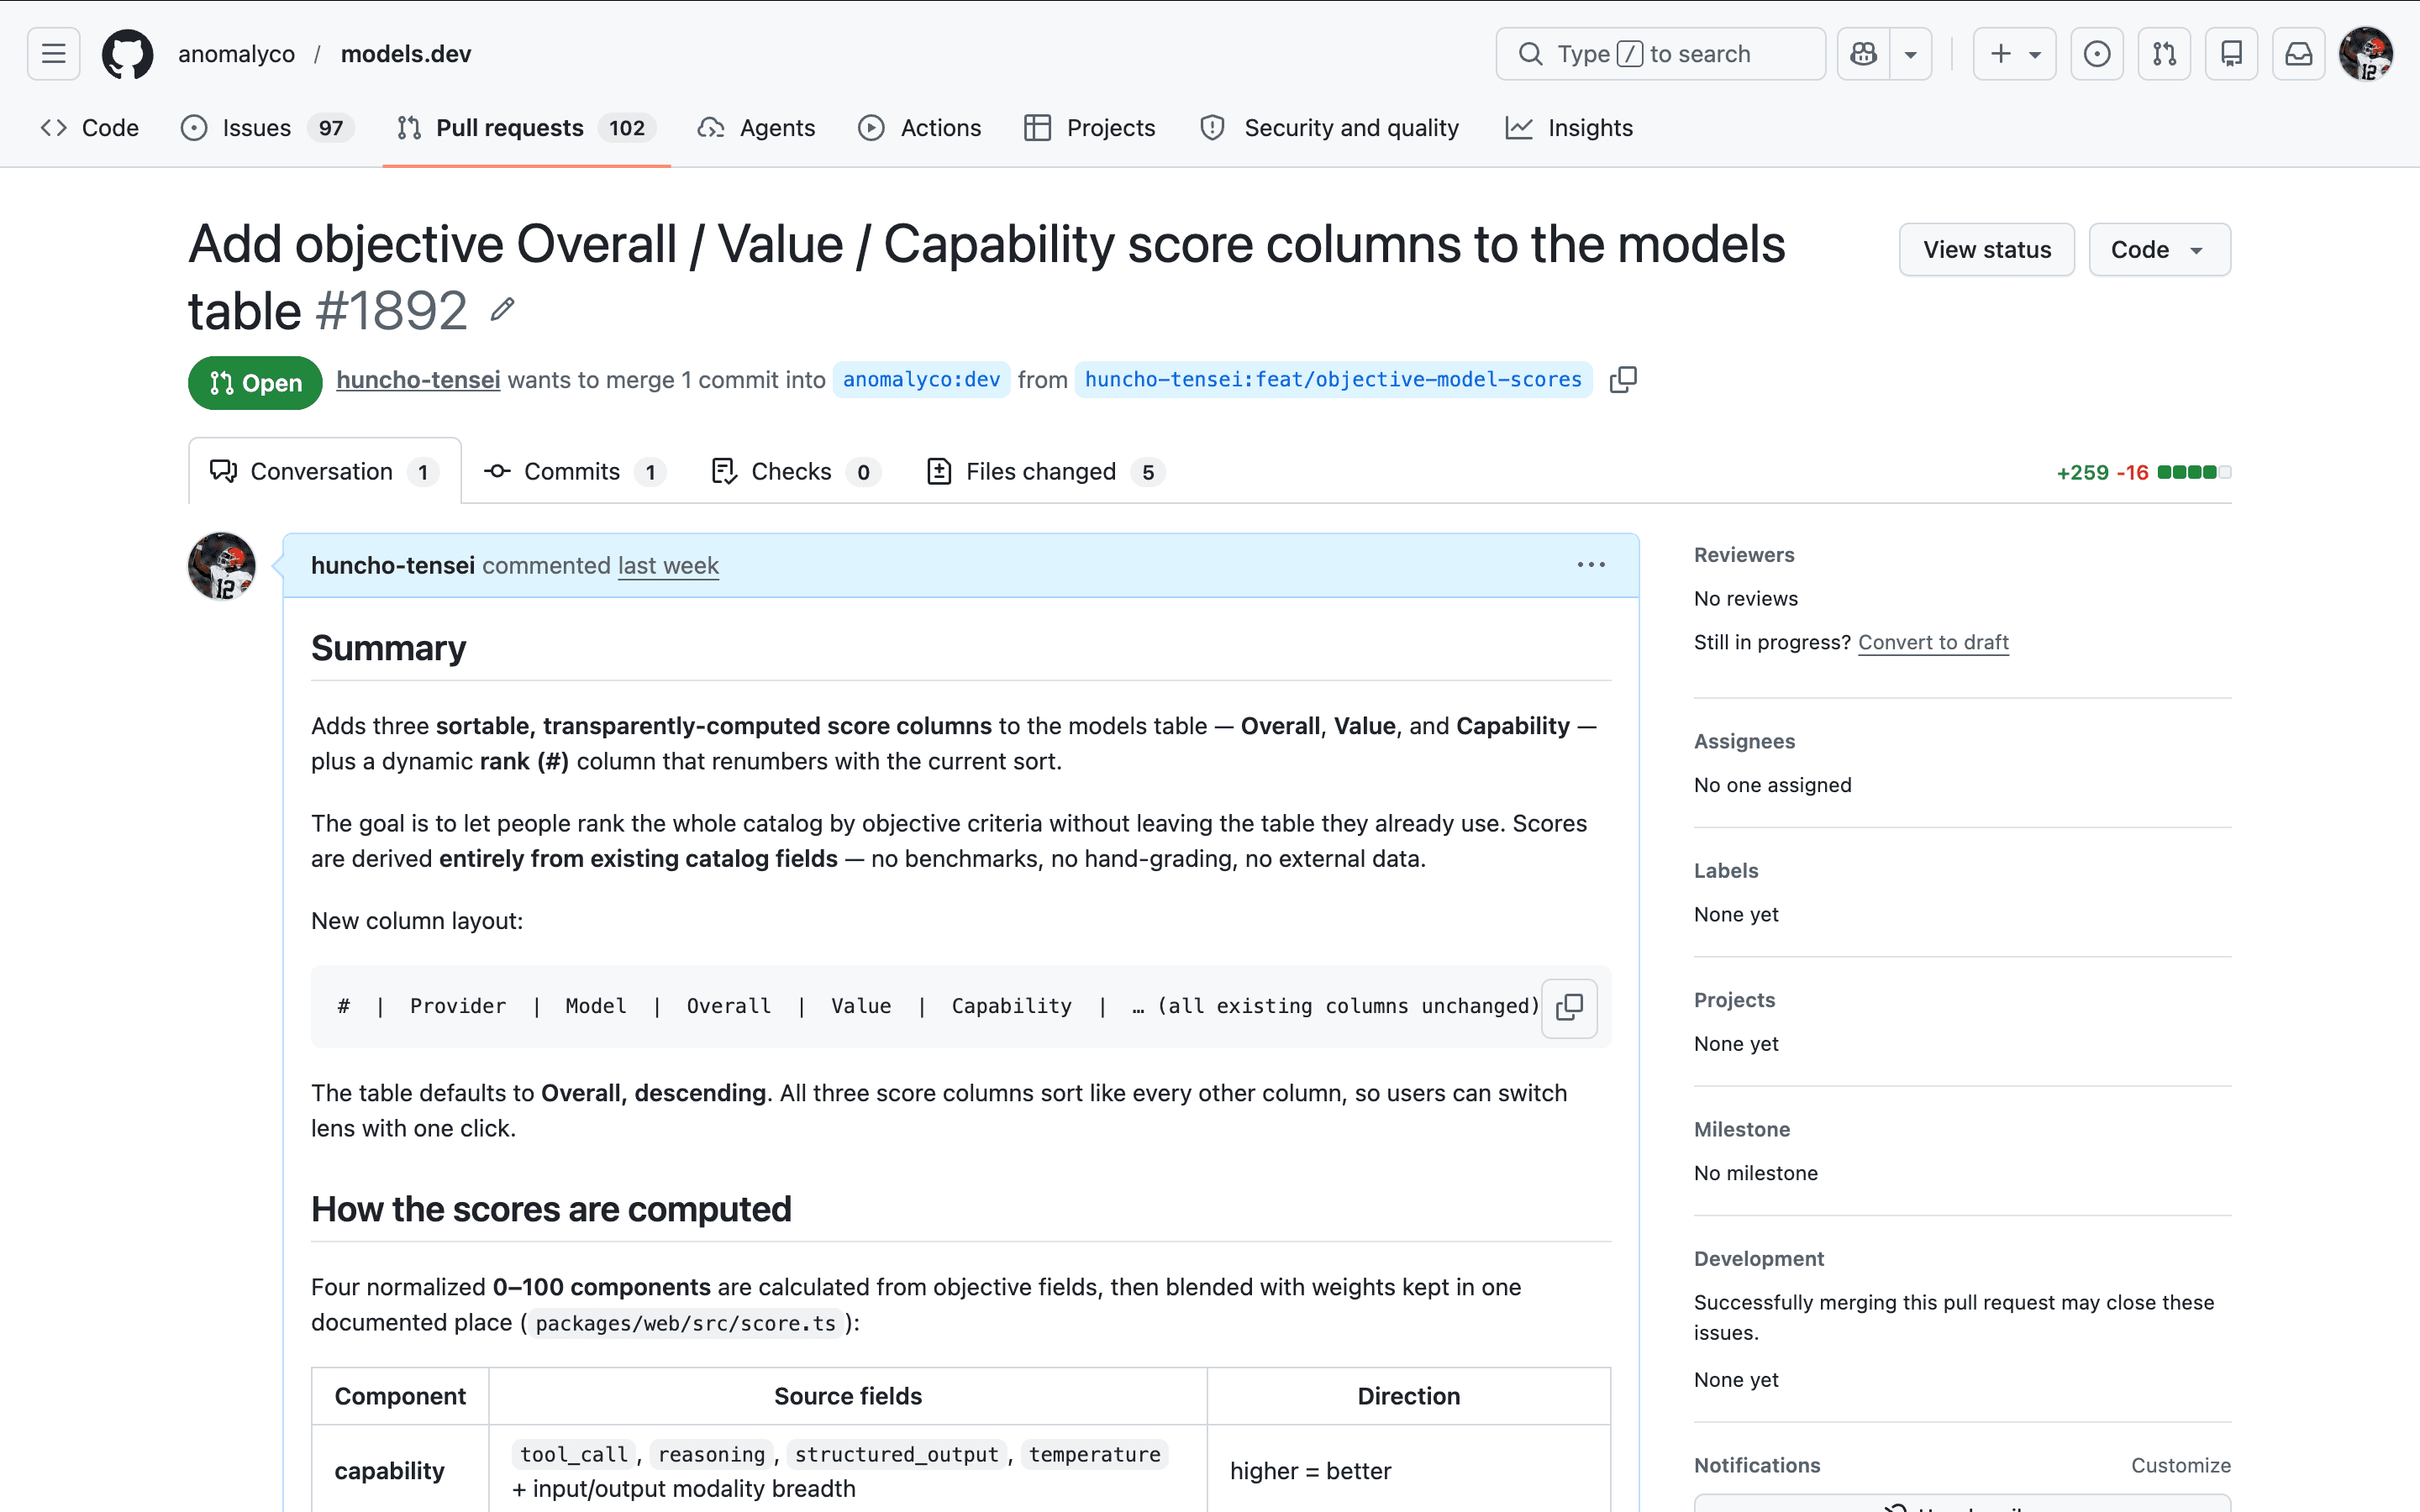Click the structured_output code label

[896, 1455]
